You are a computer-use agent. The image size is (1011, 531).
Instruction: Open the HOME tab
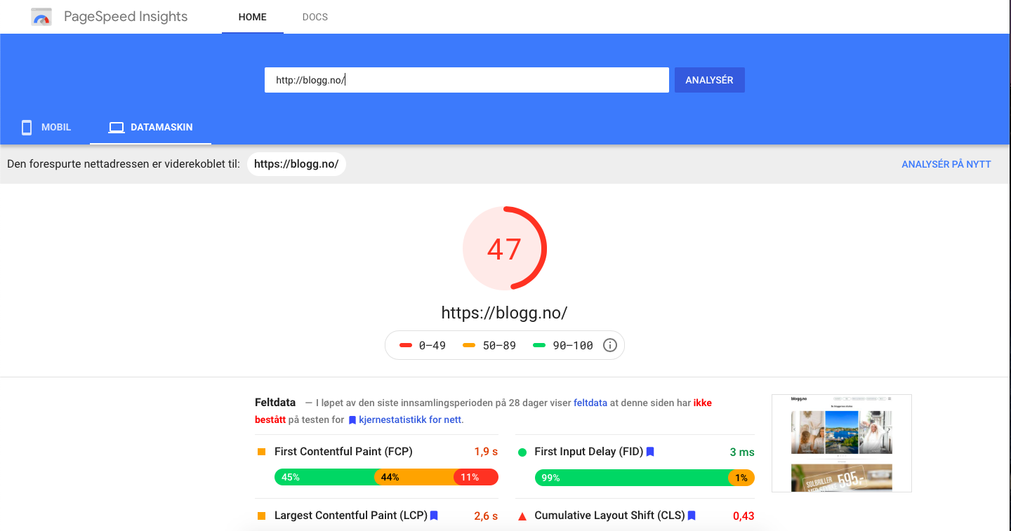253,17
